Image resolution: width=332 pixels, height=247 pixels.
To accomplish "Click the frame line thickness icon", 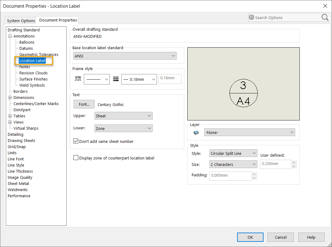I will (x=115, y=79).
